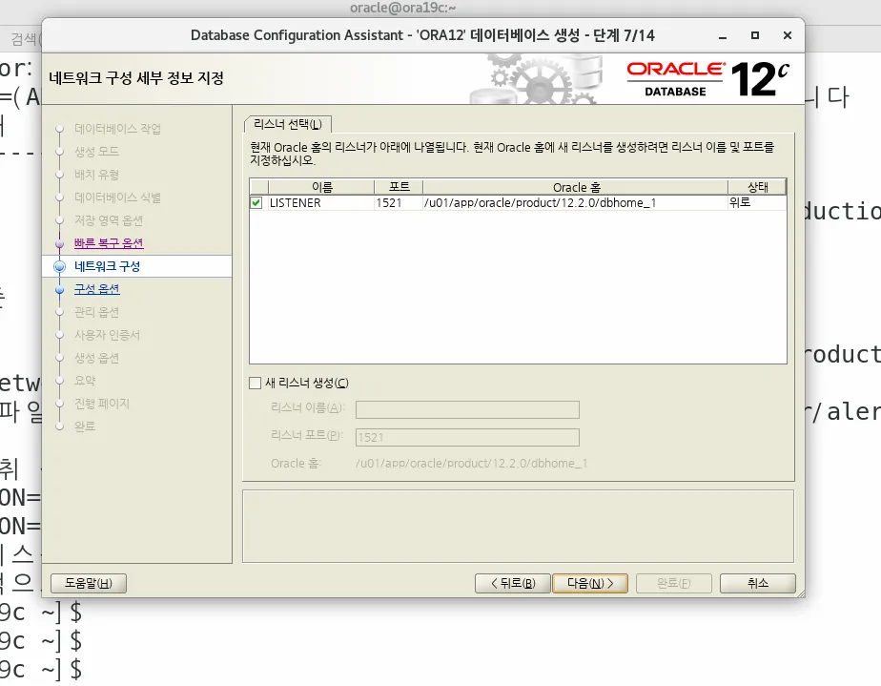
Task: Check the LISTENER row checkbox
Action: pyautogui.click(x=256, y=203)
